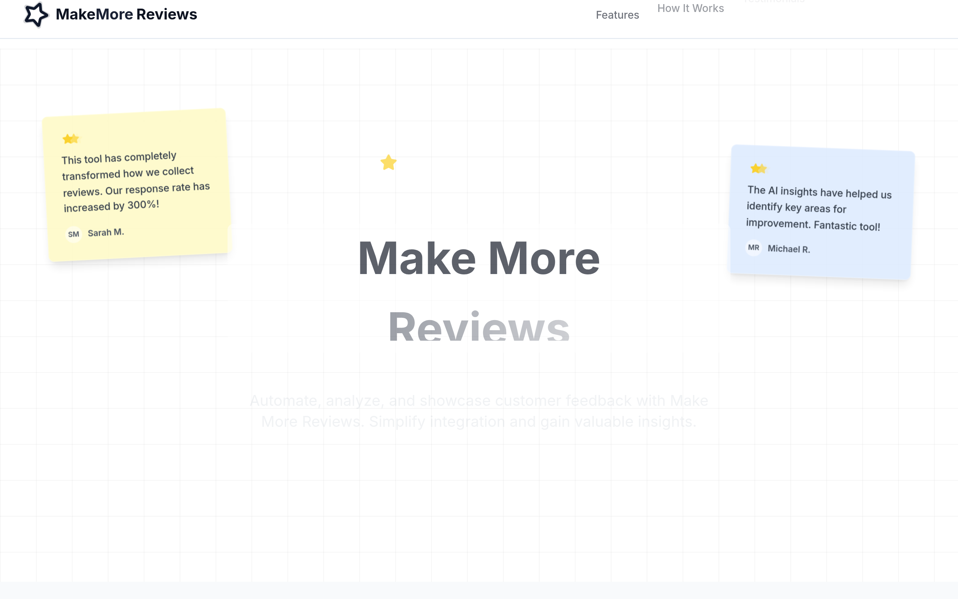Viewport: 958px width, 599px height.
Task: Click second faded star on yellow card
Action: (75, 139)
